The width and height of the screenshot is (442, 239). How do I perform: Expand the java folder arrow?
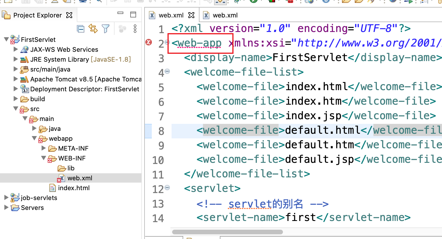pyautogui.click(x=34, y=128)
